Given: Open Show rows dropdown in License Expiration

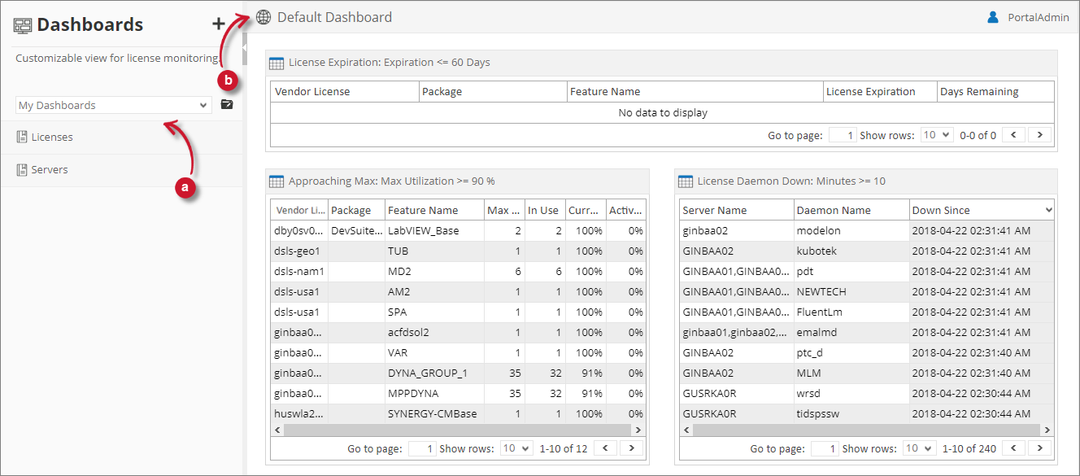Looking at the screenshot, I should pyautogui.click(x=936, y=135).
